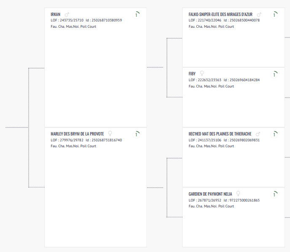Click the female symbol beside MARLEY DES BRYM DE LA PROVOTE
Image resolution: width=290 pixels, height=252 pixels.
110,133
